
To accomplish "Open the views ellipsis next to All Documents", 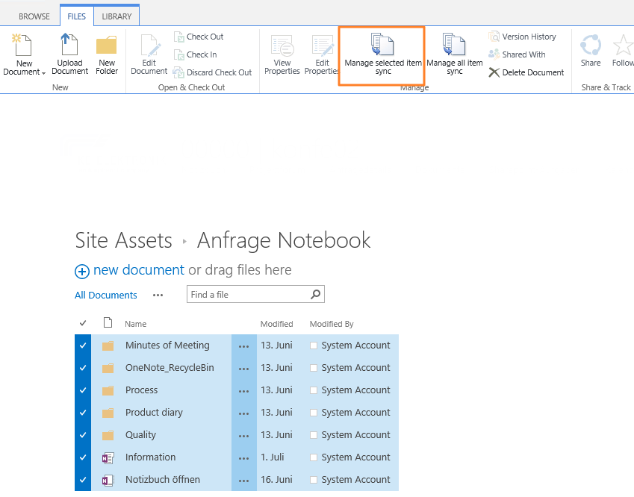I will (158, 296).
